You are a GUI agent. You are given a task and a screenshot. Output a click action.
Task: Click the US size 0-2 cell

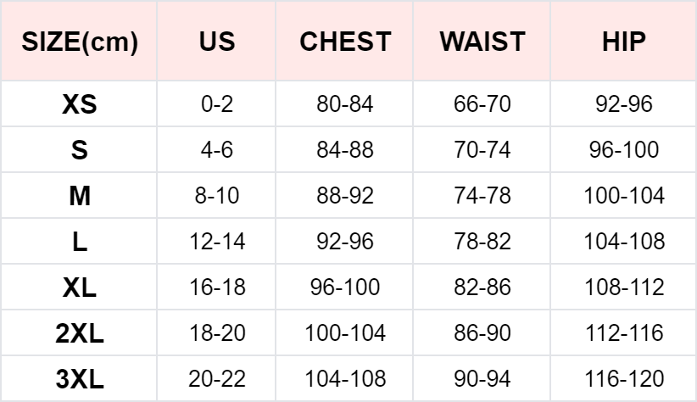tap(217, 105)
